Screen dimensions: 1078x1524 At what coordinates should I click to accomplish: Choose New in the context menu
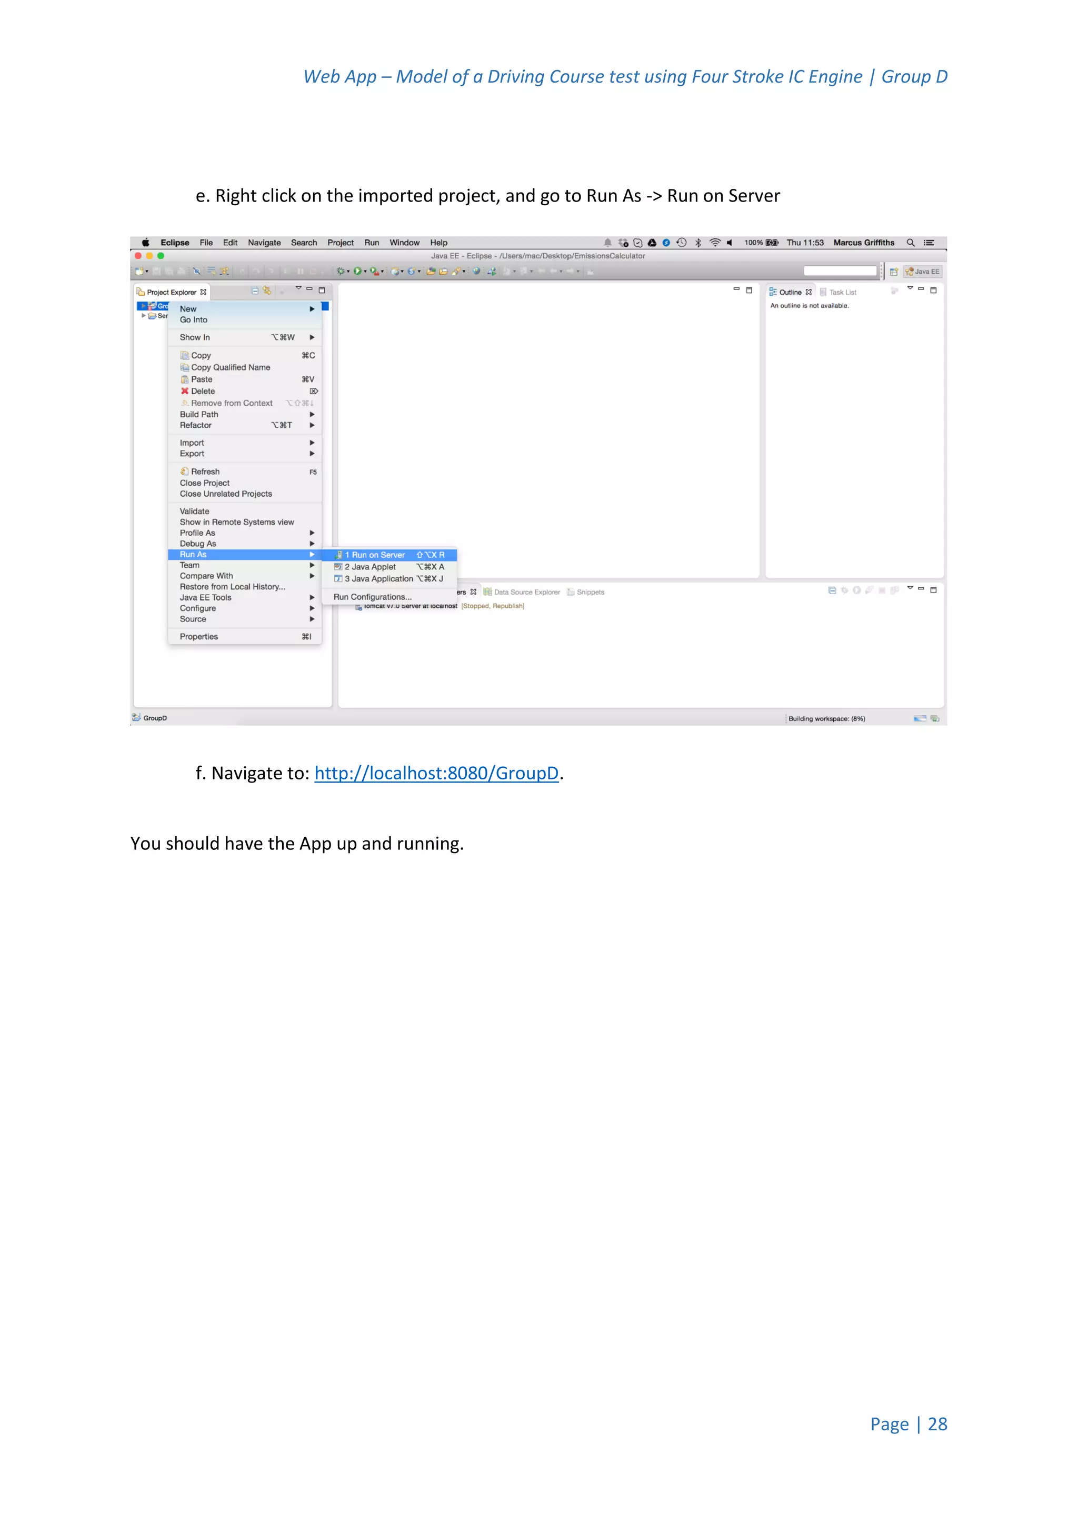pyautogui.click(x=245, y=309)
